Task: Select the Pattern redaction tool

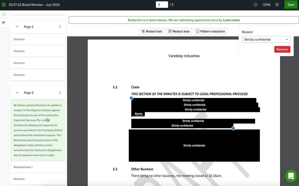Action: click(210, 31)
